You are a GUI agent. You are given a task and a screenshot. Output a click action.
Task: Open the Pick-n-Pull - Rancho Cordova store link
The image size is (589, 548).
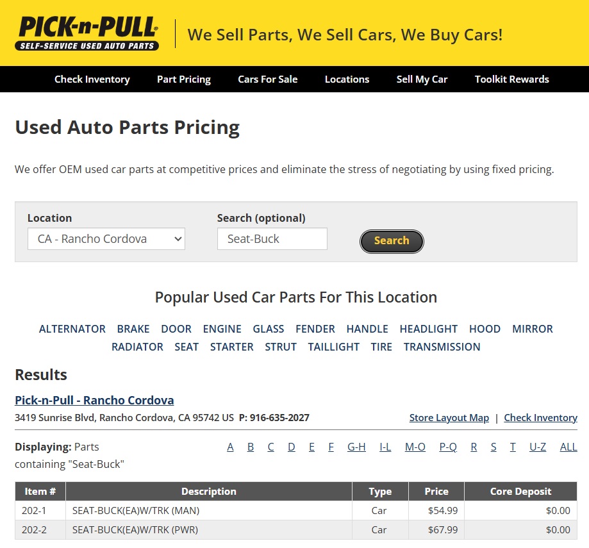pyautogui.click(x=94, y=401)
